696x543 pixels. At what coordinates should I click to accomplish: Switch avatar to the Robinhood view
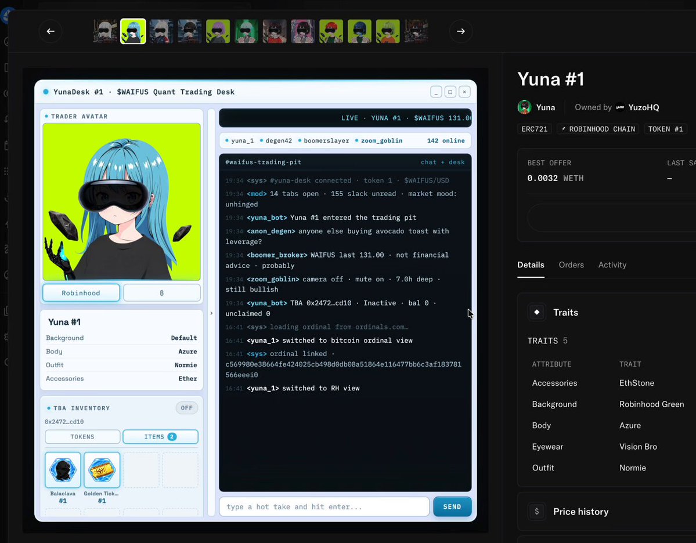point(81,293)
